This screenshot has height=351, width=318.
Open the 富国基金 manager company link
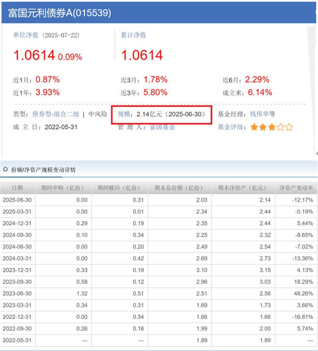(162, 127)
